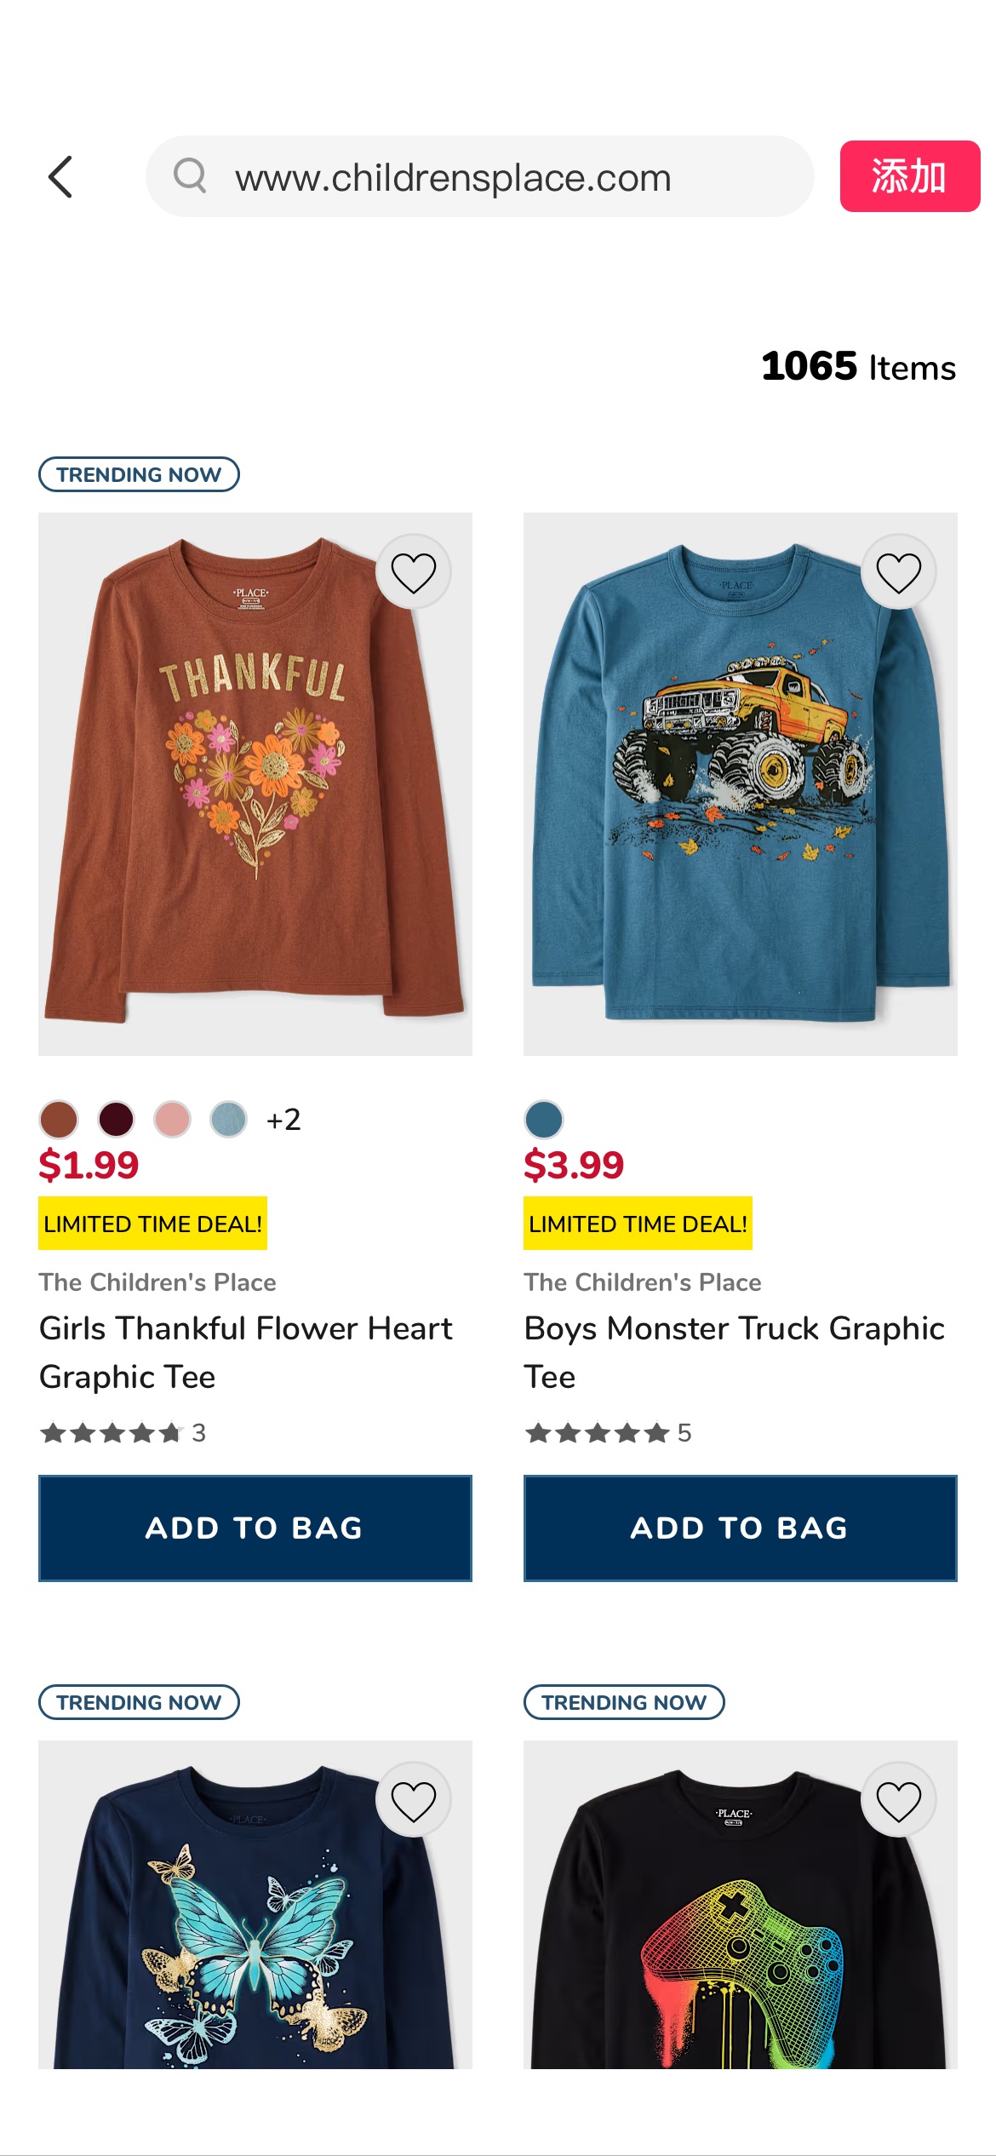
Task: Favorite the Thankful Flower Heart tee
Action: point(413,572)
